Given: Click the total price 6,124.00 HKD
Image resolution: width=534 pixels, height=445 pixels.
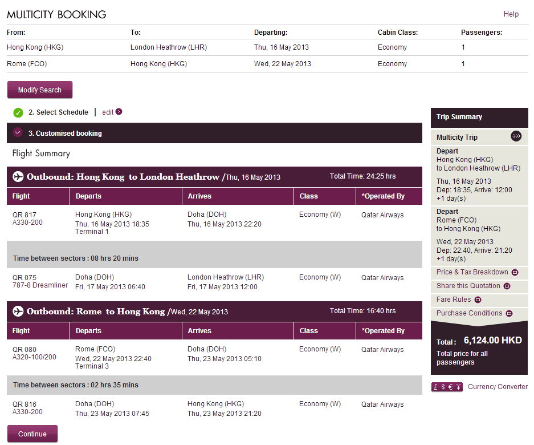Looking at the screenshot, I should pos(492,341).
